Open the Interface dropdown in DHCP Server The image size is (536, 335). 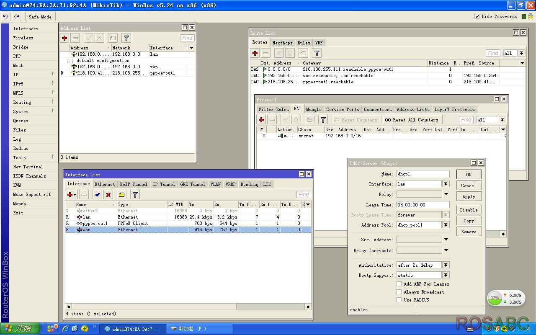[x=446, y=184]
